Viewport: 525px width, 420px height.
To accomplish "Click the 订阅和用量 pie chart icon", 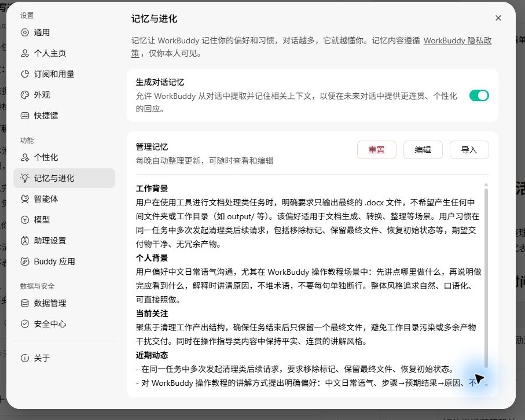I will (25, 74).
